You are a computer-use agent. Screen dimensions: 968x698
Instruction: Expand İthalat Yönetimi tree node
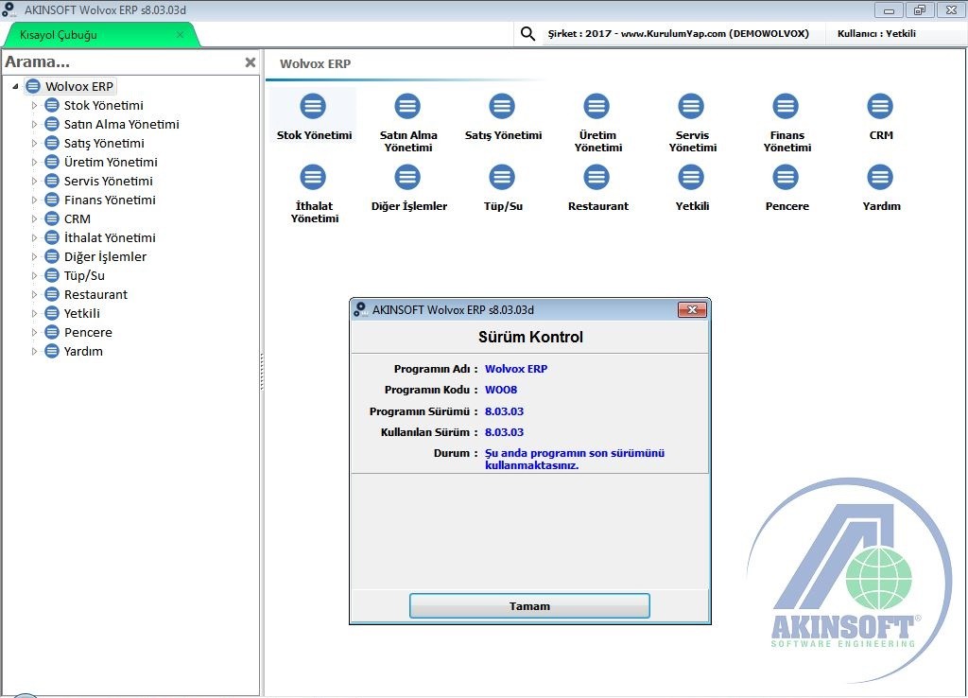(x=35, y=237)
